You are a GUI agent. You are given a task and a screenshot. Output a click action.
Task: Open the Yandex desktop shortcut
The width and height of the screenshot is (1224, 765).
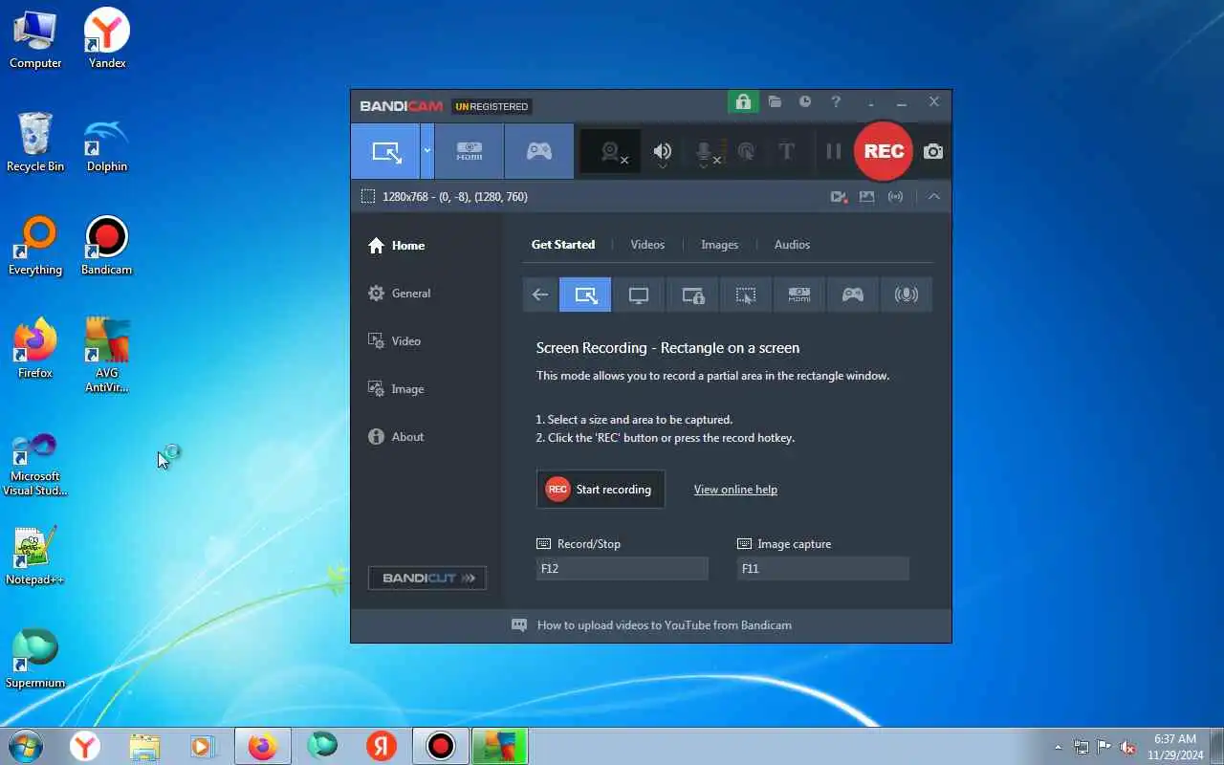point(107,39)
